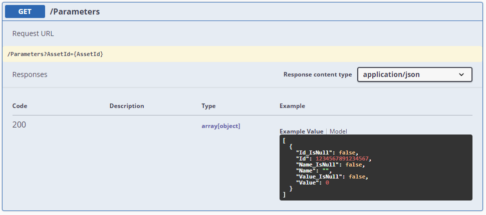This screenshot has width=486, height=215.
Task: Click the "Response content type" label
Action: click(318, 74)
